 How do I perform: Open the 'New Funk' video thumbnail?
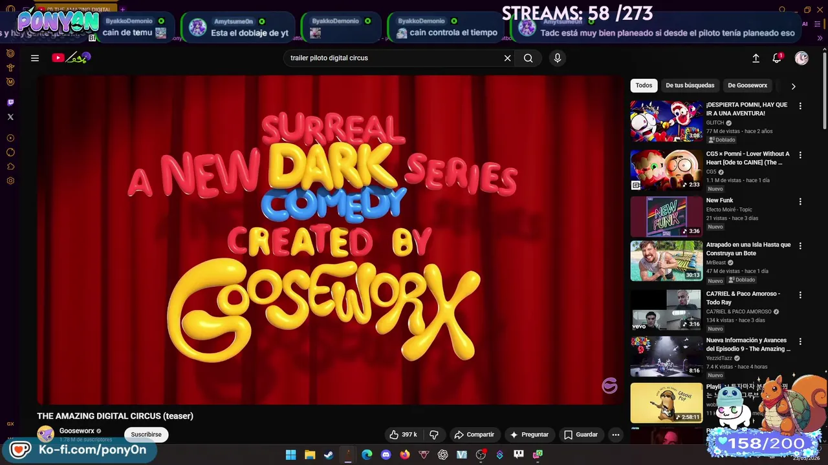coord(666,216)
